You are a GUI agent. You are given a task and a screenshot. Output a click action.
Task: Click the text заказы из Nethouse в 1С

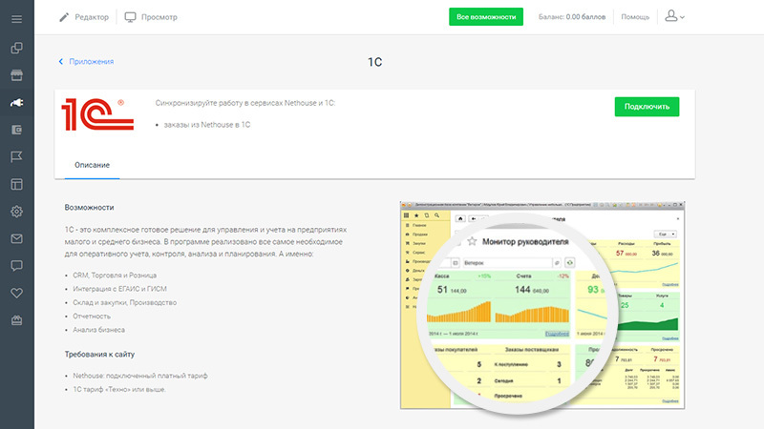(207, 125)
